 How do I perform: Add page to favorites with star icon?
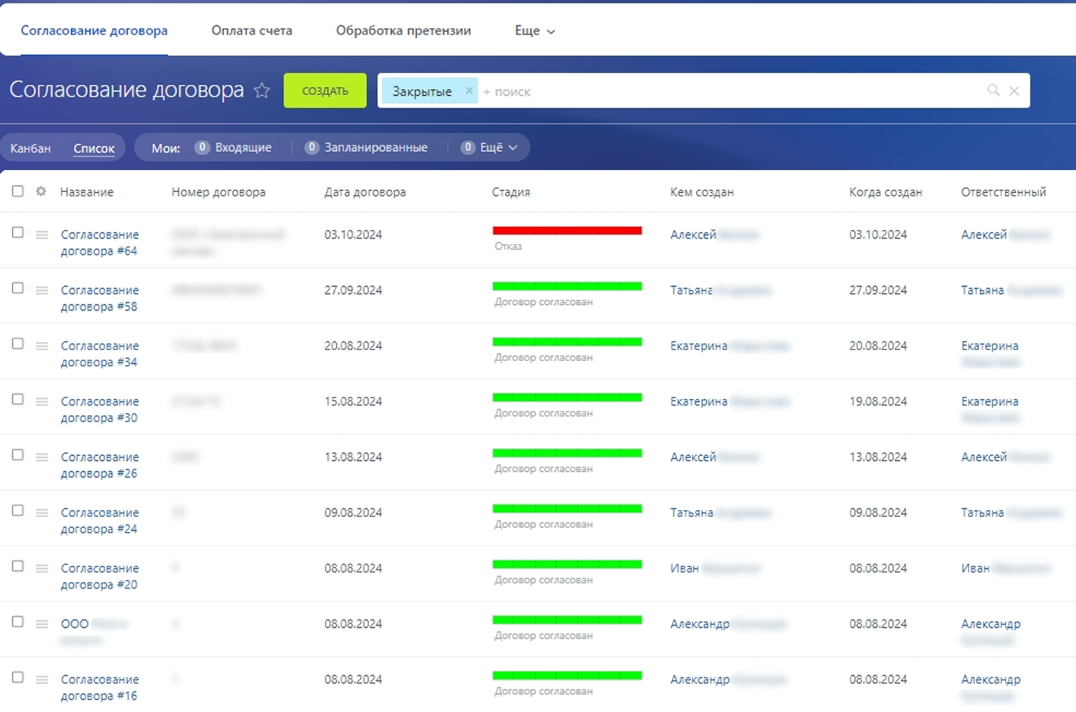coord(262,90)
